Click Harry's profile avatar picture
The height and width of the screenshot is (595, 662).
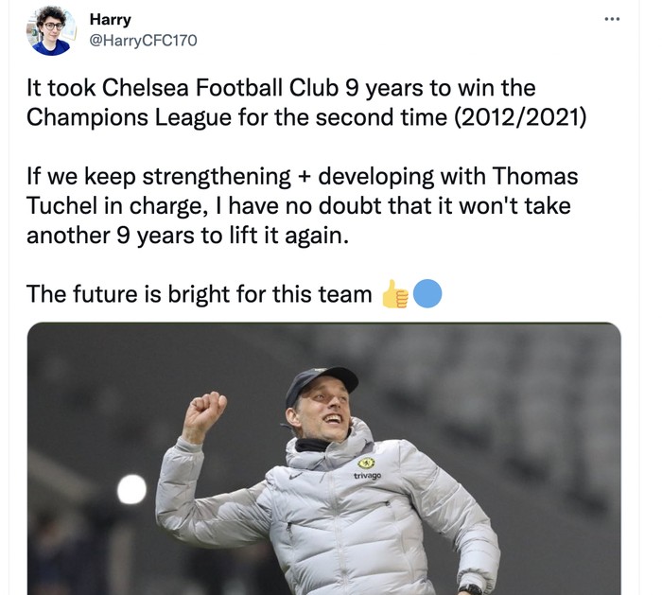pyautogui.click(x=51, y=30)
